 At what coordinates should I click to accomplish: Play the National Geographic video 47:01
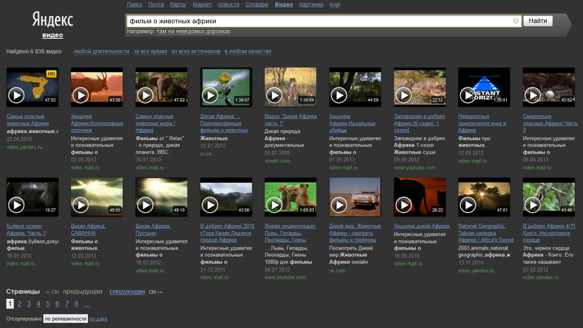pyautogui.click(x=468, y=204)
